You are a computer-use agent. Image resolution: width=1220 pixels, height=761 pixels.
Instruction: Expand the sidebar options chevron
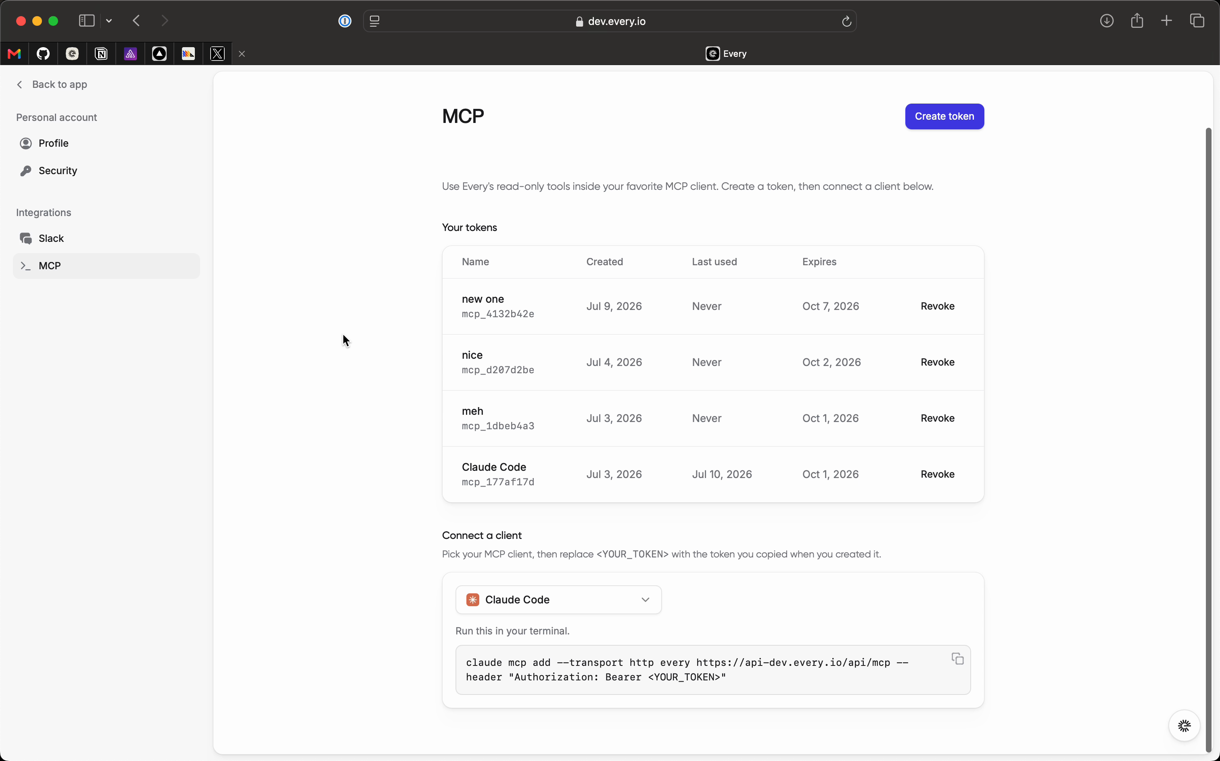point(109,21)
